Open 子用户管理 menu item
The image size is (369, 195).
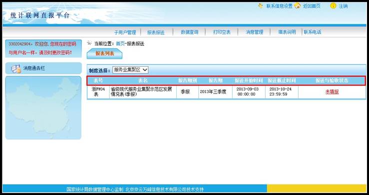click(125, 32)
